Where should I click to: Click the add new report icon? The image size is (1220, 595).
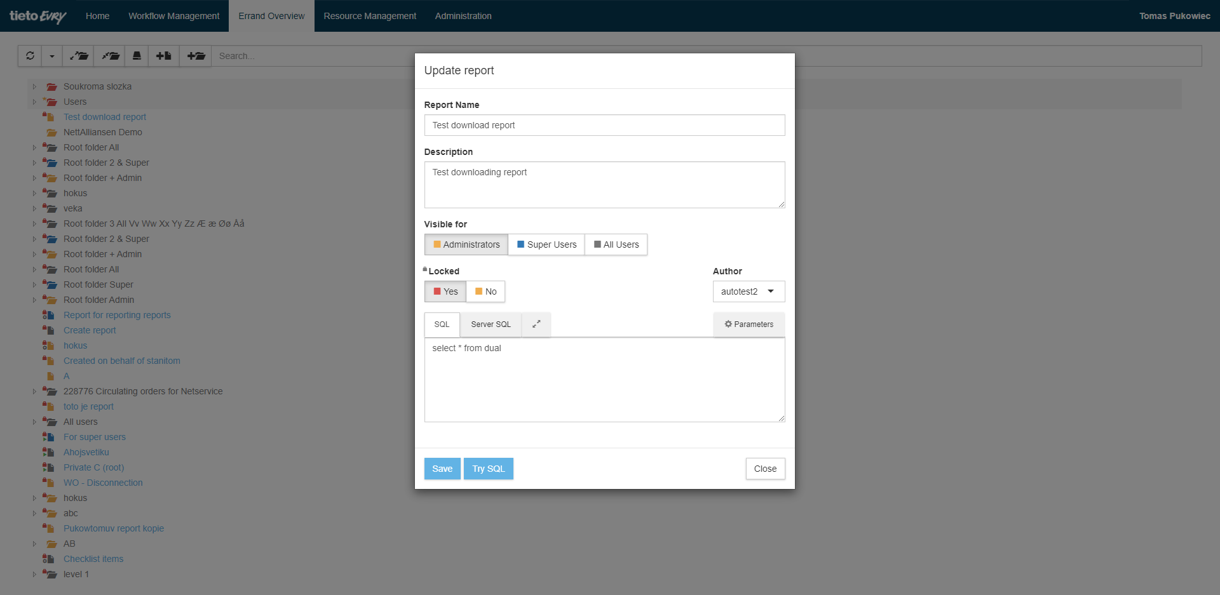[164, 56]
